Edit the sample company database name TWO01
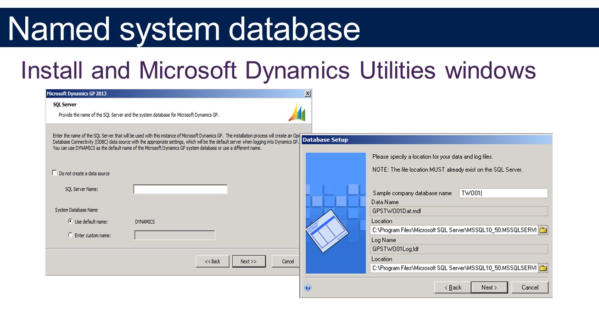This screenshot has width=599, height=336. [504, 193]
